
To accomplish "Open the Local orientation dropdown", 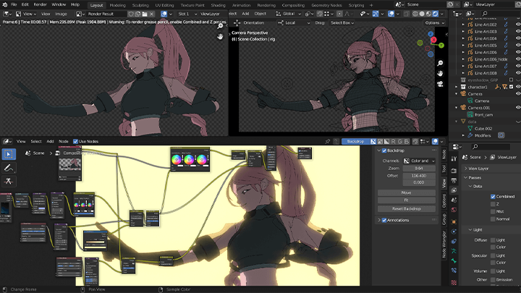I will tap(294, 23).
